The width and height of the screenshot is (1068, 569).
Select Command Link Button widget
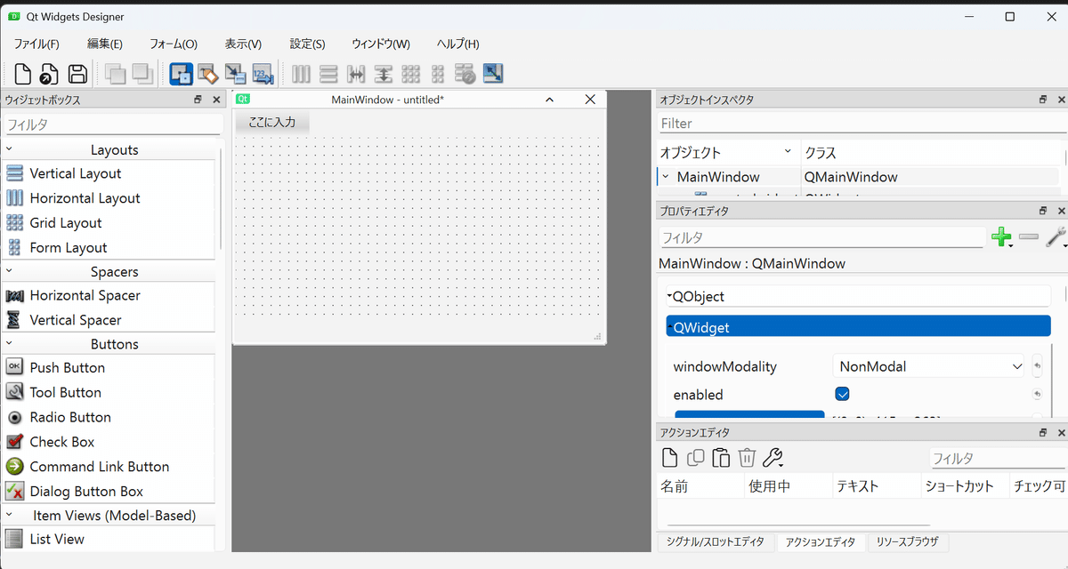(x=99, y=466)
